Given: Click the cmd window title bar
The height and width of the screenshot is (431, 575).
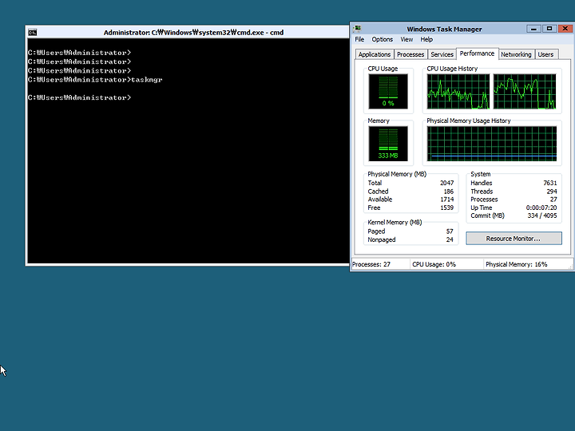Looking at the screenshot, I should click(187, 33).
